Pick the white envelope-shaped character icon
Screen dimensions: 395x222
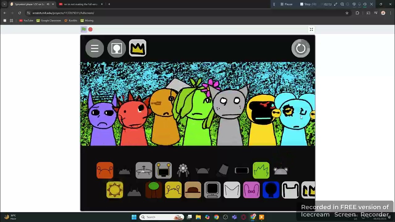232,190
